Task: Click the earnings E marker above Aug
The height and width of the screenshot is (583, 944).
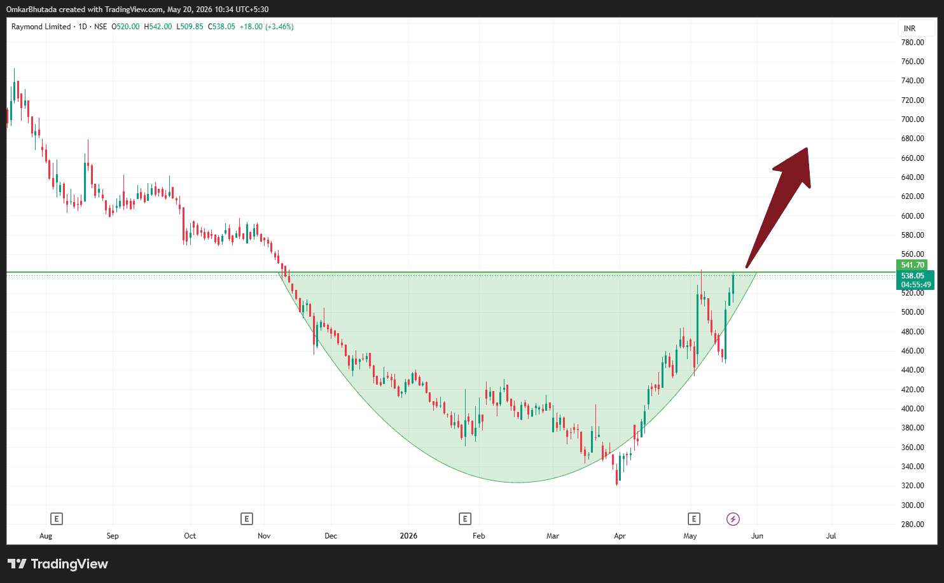Action: click(x=56, y=519)
